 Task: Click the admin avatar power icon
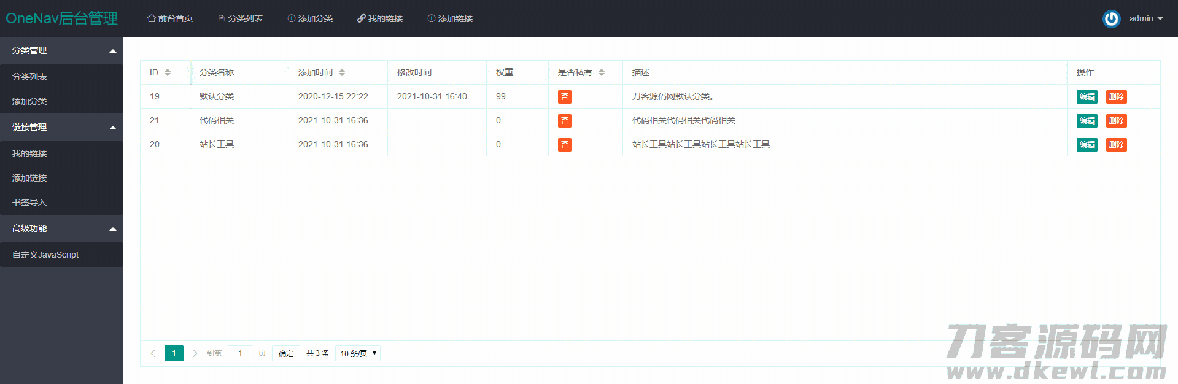tap(1111, 19)
